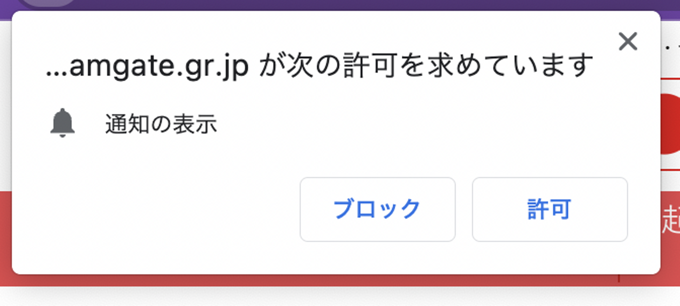Click the page strip beneath the red banner
The width and height of the screenshot is (680, 306).
(340, 297)
